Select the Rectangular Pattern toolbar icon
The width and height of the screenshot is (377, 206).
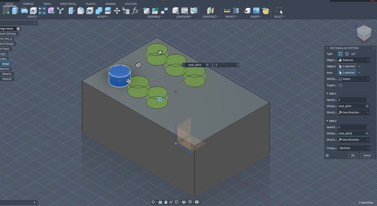tap(42, 11)
